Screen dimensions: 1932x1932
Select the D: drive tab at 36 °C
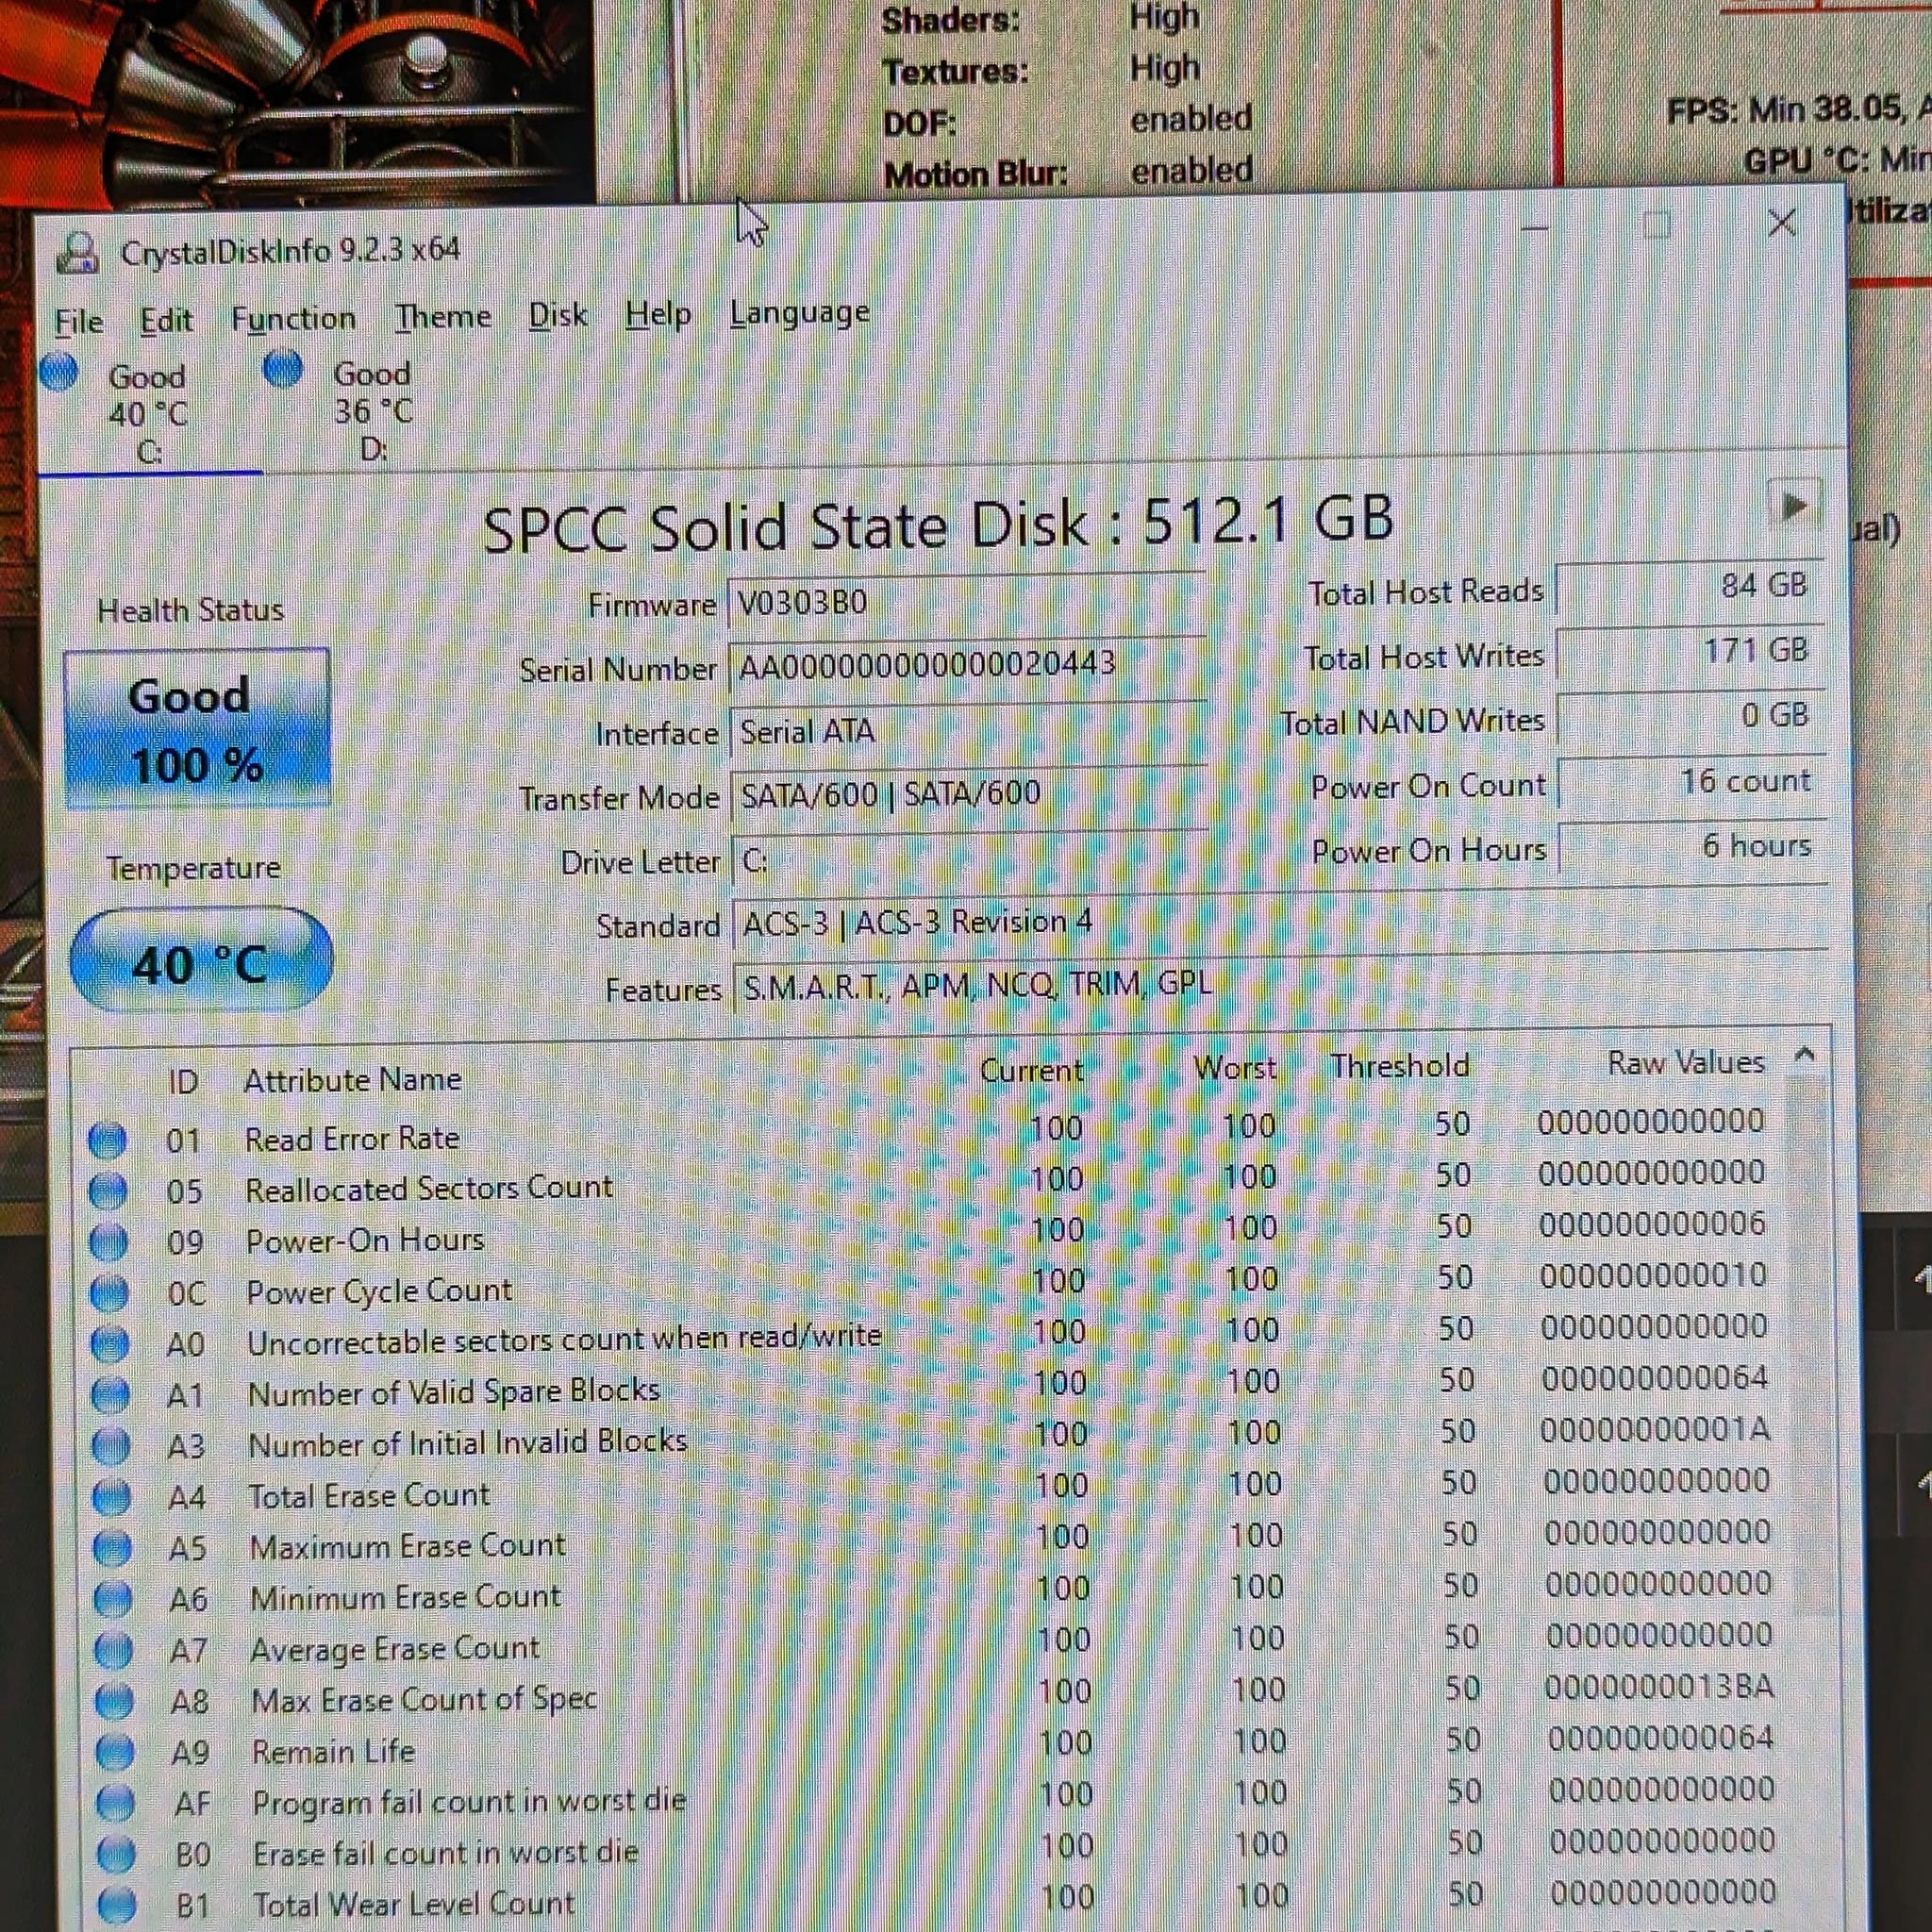372,410
